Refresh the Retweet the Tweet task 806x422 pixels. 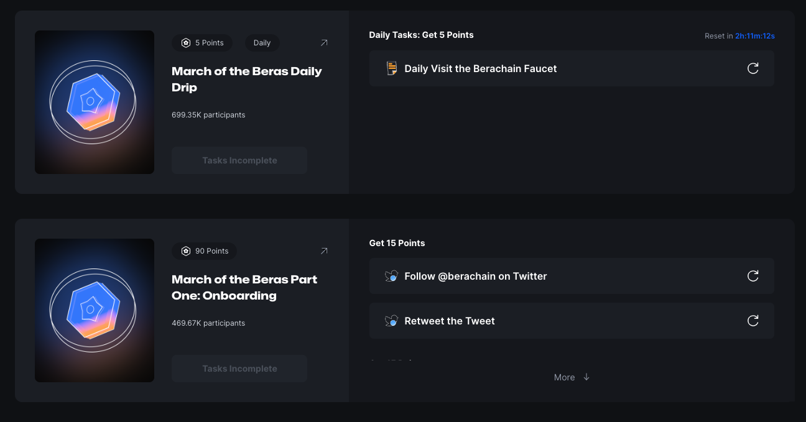point(753,321)
